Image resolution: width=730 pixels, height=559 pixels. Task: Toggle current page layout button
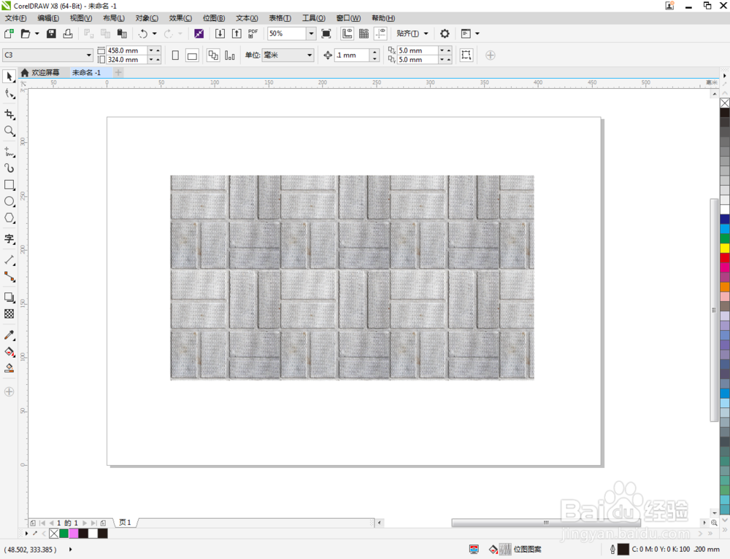[x=229, y=55]
